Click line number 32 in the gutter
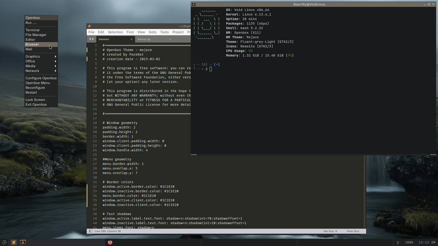Screen dimensions: 438x246 point(95,187)
